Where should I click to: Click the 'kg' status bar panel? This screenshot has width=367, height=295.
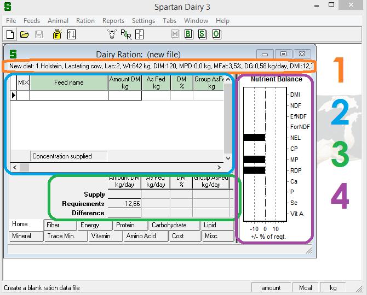click(x=333, y=288)
